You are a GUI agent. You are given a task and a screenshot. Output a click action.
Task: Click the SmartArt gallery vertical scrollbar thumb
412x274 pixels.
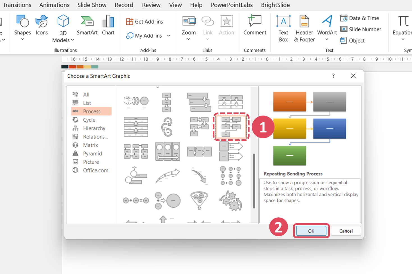pos(254,181)
